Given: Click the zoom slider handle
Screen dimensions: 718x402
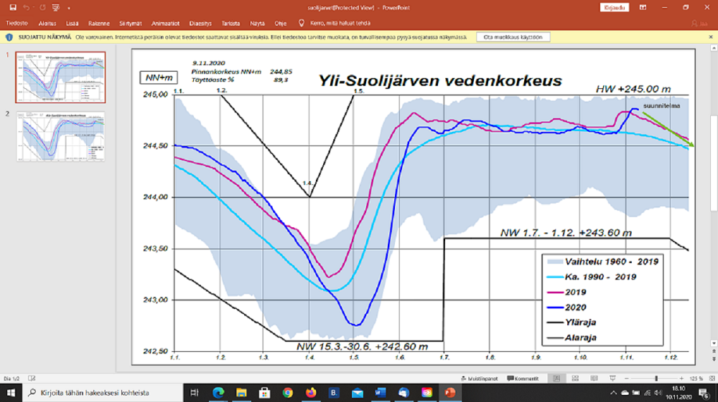Looking at the screenshot, I should click(656, 378).
